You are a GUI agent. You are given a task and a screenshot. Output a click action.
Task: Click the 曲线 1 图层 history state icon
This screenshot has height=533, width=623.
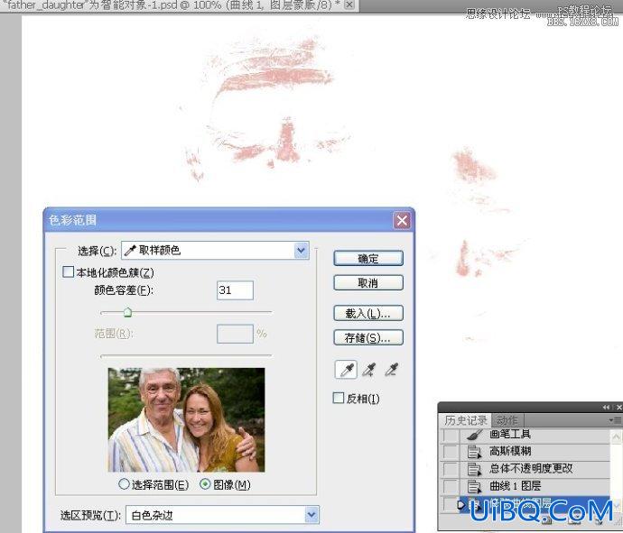pyautogui.click(x=474, y=487)
